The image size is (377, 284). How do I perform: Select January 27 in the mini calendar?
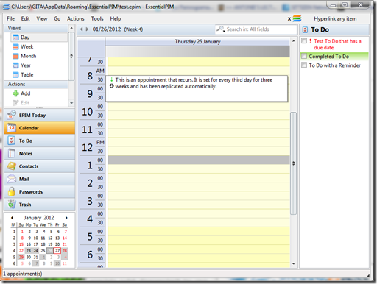pos(57,250)
